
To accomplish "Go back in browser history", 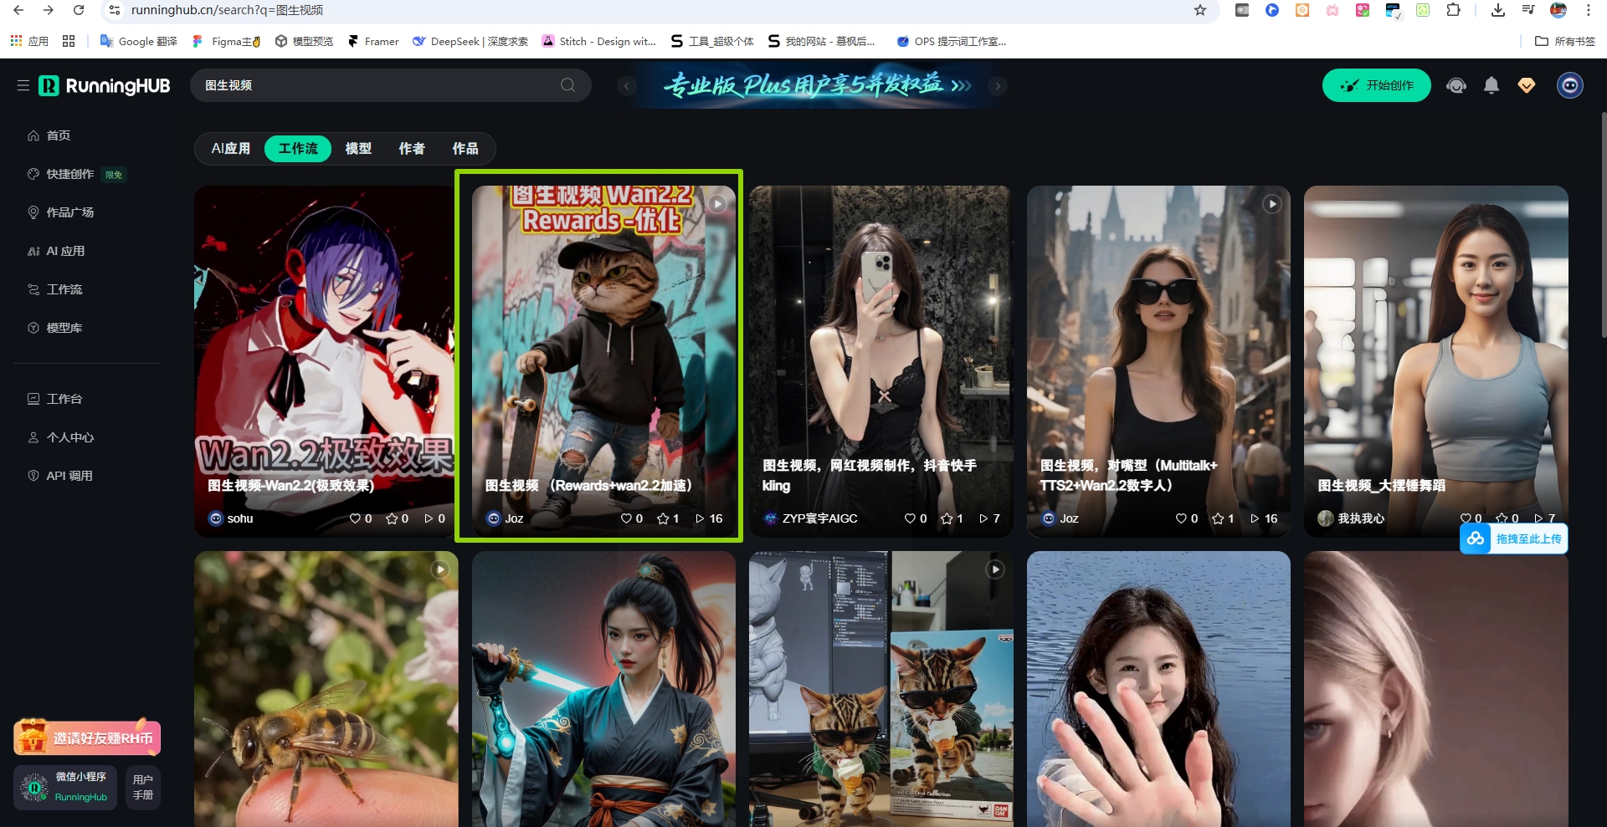I will (18, 10).
